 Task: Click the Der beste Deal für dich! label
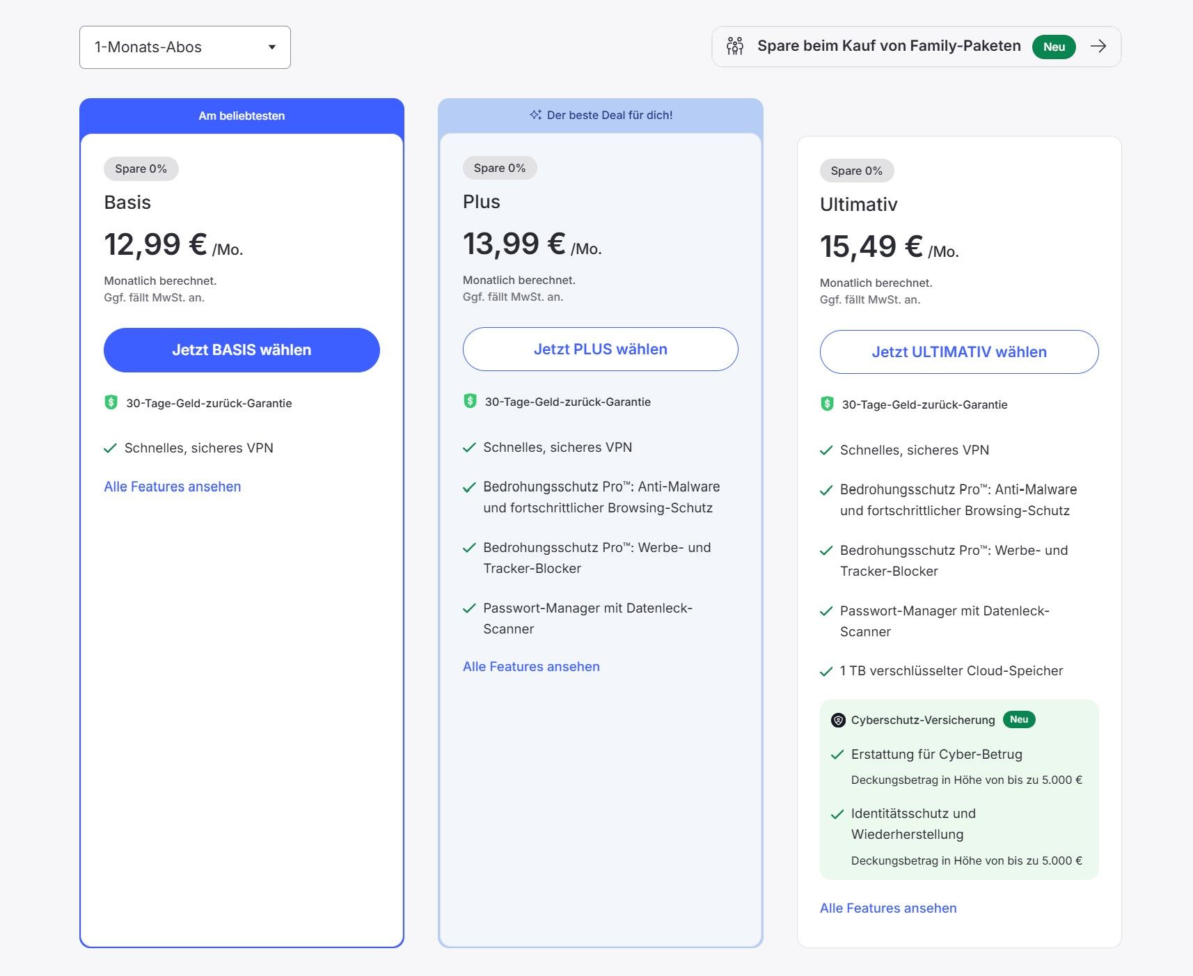tap(610, 115)
